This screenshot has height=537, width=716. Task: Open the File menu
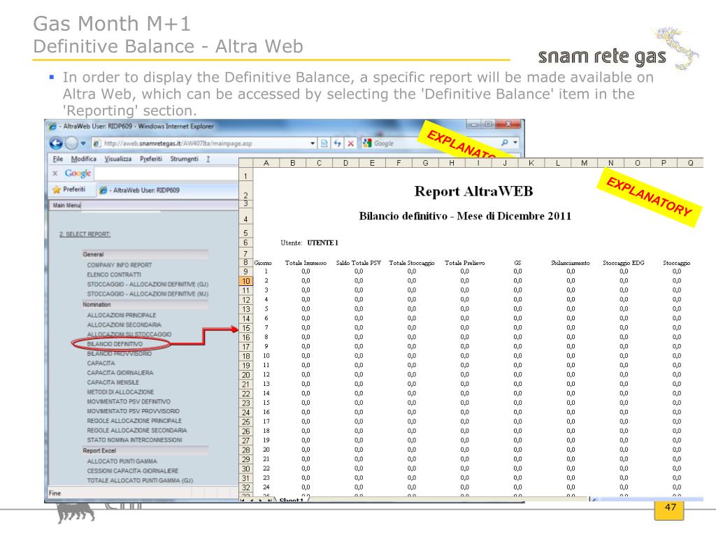[58, 159]
